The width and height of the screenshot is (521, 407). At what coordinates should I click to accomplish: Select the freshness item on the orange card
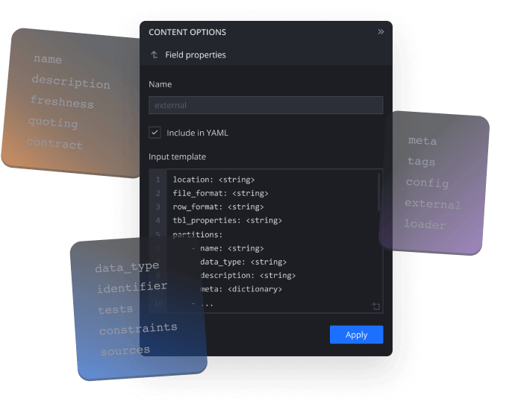click(x=62, y=102)
